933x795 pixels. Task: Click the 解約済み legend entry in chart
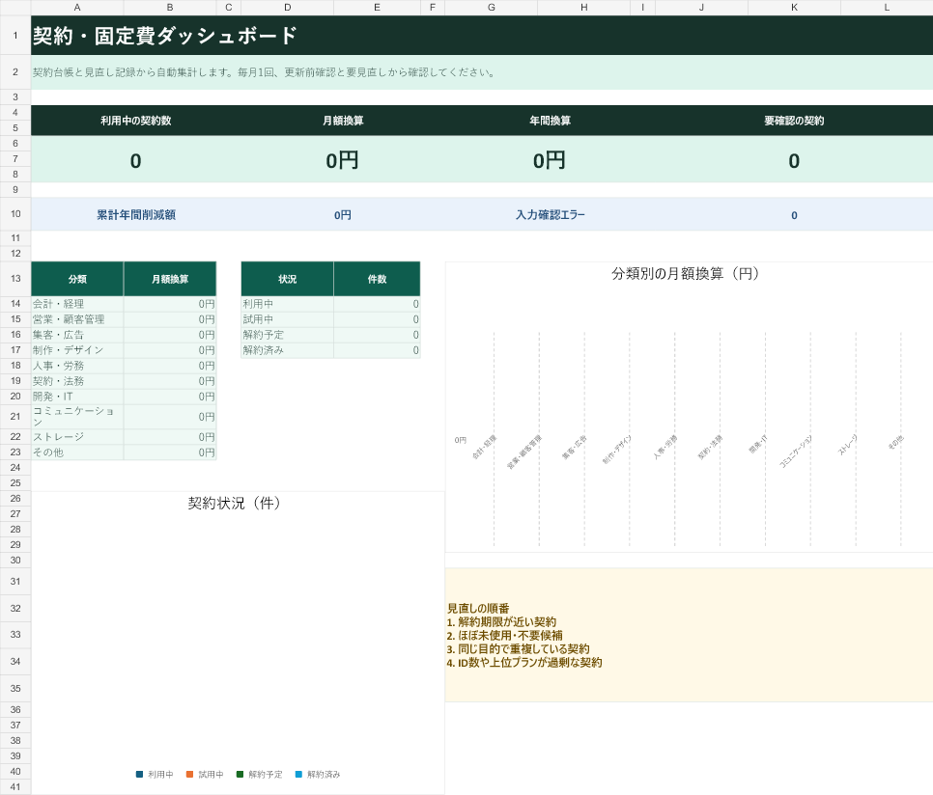pyautogui.click(x=318, y=774)
